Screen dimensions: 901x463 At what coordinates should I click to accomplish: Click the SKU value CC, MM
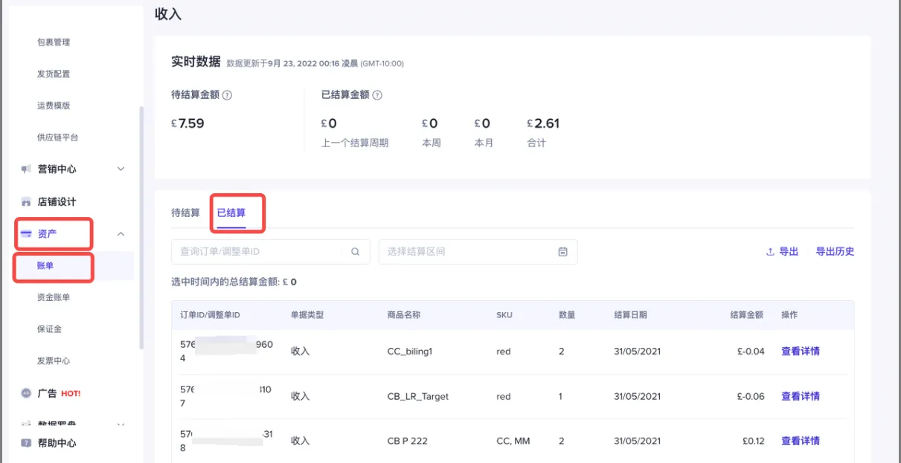[x=513, y=441]
